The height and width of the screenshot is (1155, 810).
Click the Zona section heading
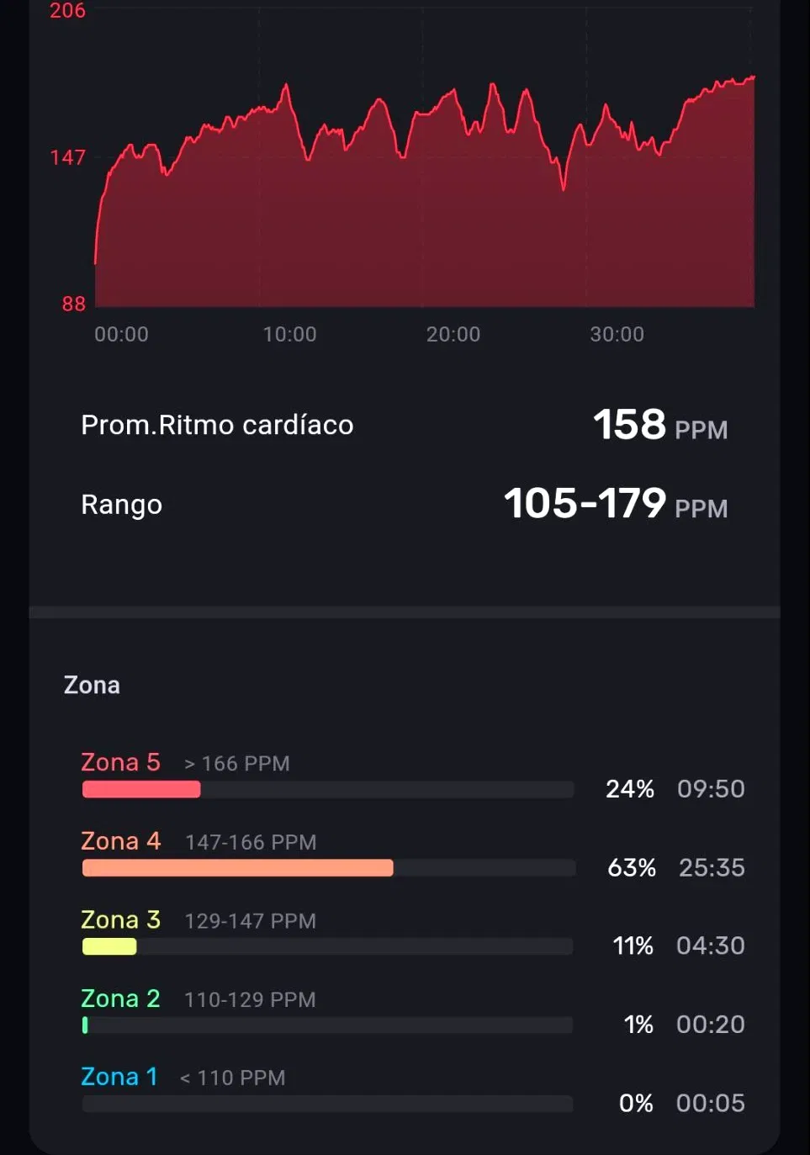92,686
